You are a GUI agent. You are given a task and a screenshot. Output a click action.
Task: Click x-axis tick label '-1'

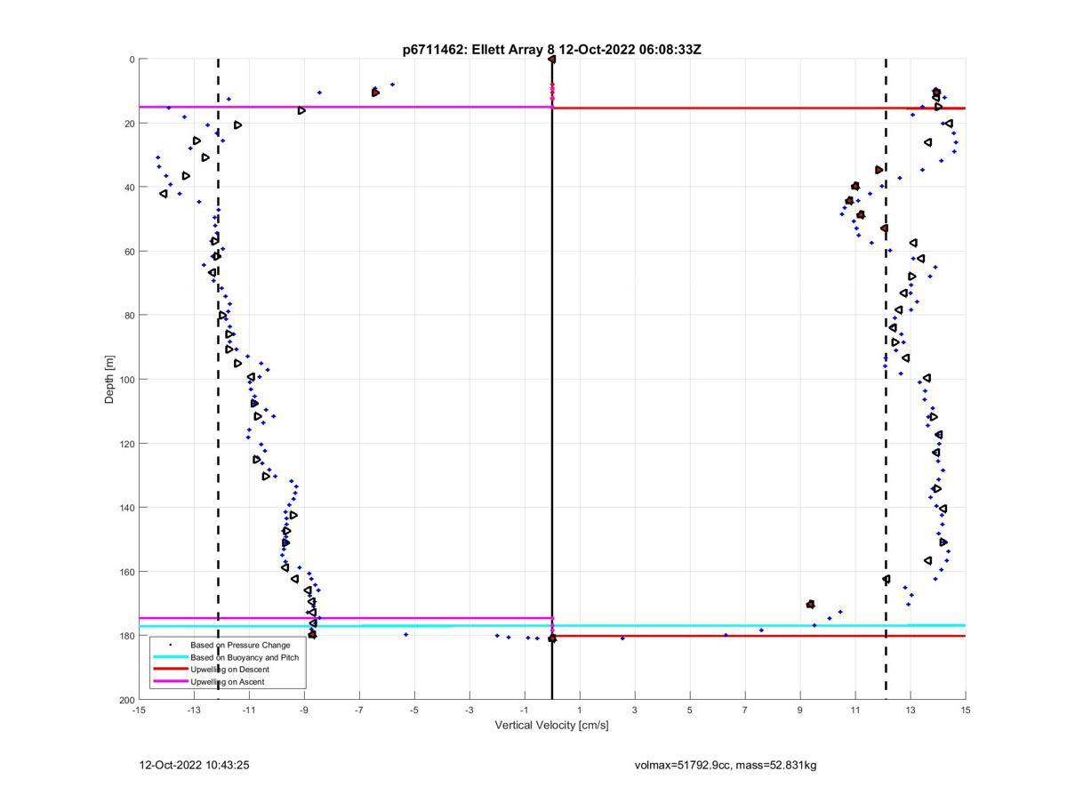point(525,710)
